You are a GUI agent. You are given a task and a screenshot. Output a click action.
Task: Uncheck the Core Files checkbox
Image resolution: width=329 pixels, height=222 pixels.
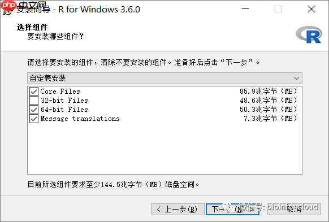(34, 92)
